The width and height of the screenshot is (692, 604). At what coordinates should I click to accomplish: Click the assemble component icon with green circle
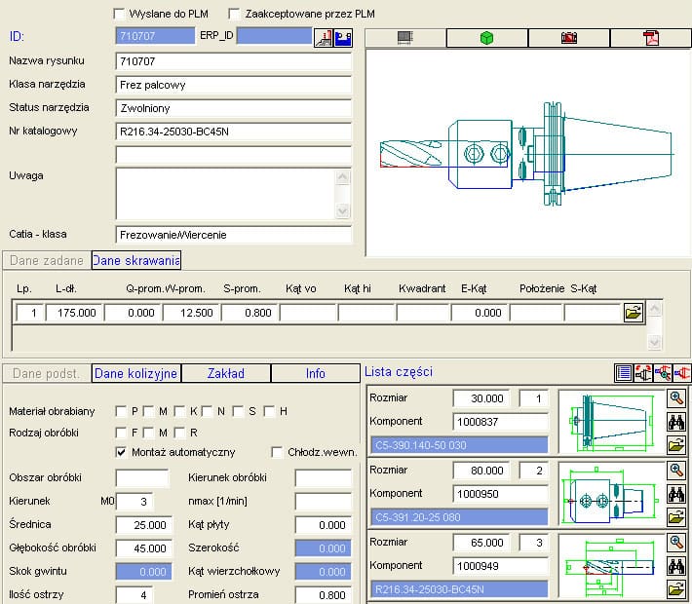tap(663, 373)
